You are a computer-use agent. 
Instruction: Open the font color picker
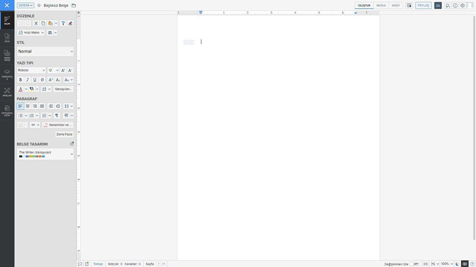click(20, 88)
